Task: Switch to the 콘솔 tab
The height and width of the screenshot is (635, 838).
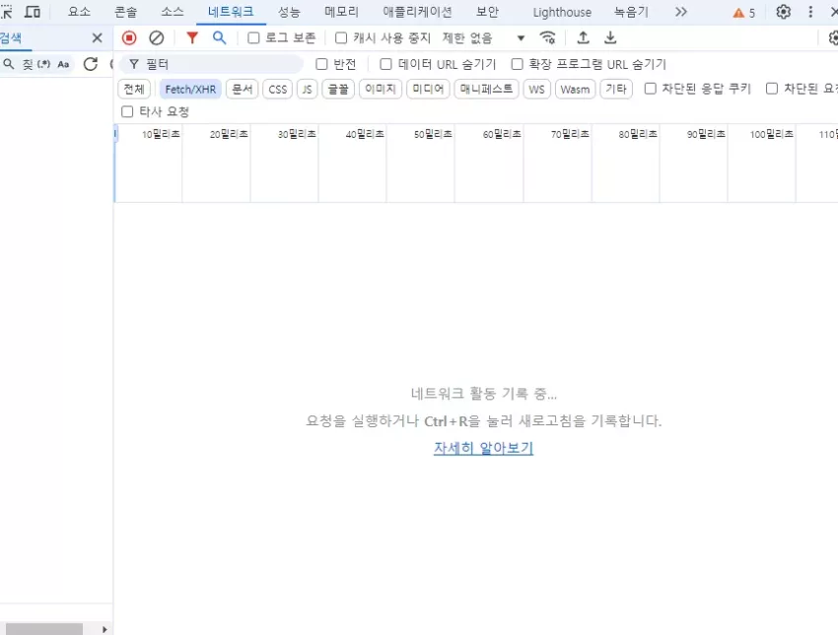Action: tap(125, 12)
